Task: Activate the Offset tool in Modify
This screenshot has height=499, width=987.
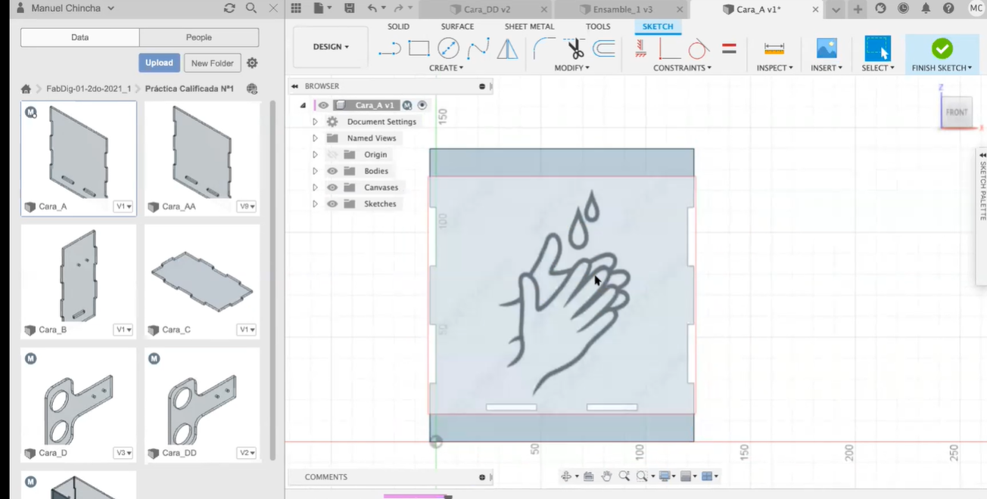Action: (602, 48)
